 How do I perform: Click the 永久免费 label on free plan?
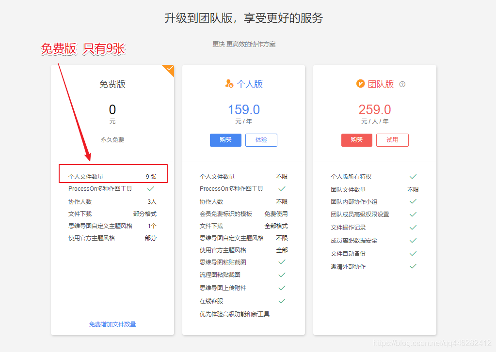click(112, 139)
